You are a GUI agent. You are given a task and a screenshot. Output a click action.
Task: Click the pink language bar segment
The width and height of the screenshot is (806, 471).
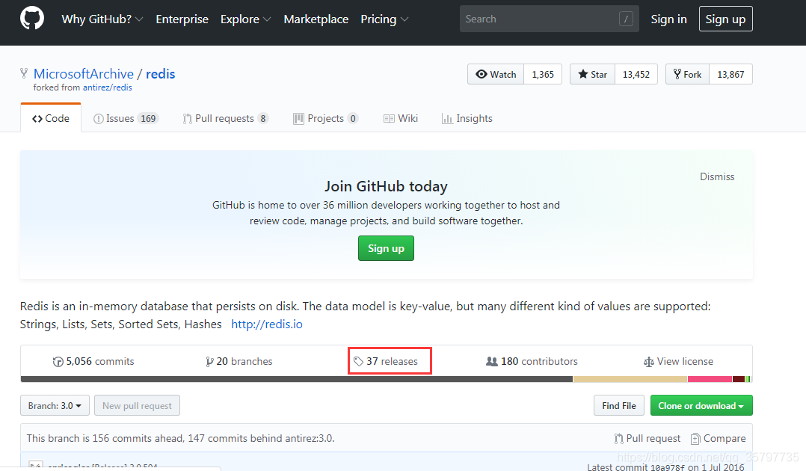tap(710, 379)
